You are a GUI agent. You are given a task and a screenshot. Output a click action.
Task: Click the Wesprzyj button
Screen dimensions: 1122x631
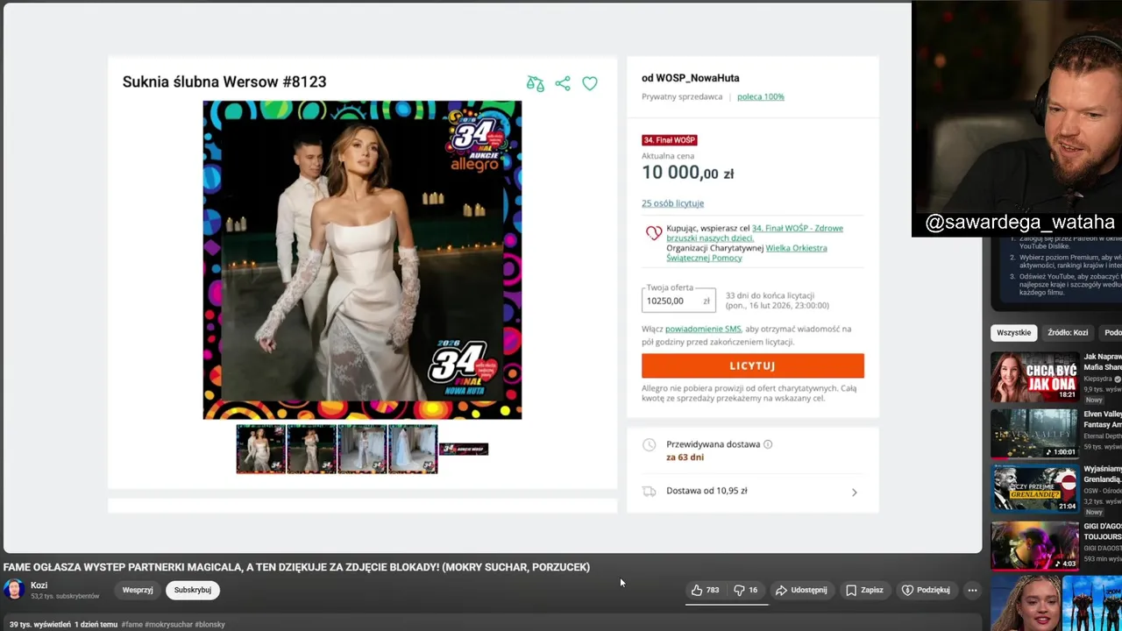138,590
